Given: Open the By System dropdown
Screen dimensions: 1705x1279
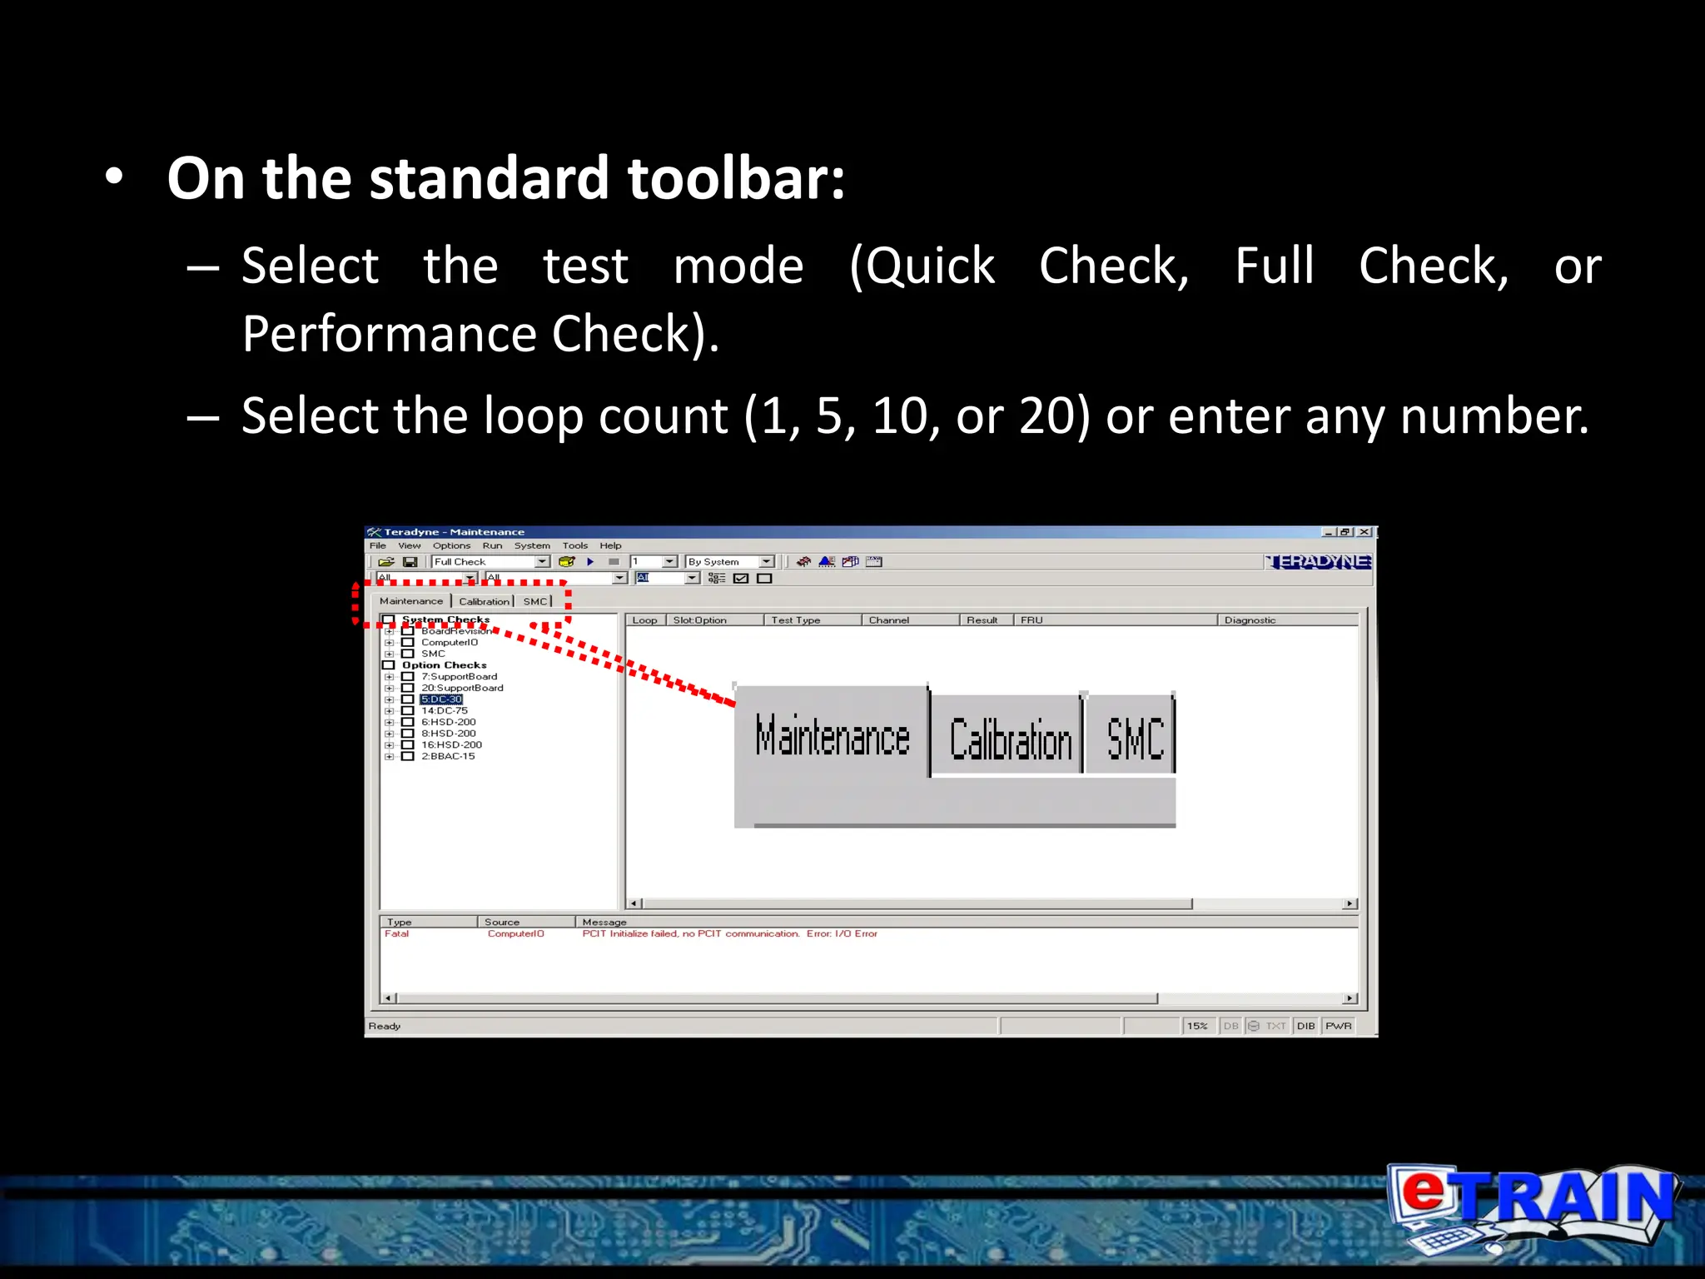Looking at the screenshot, I should pyautogui.click(x=767, y=561).
